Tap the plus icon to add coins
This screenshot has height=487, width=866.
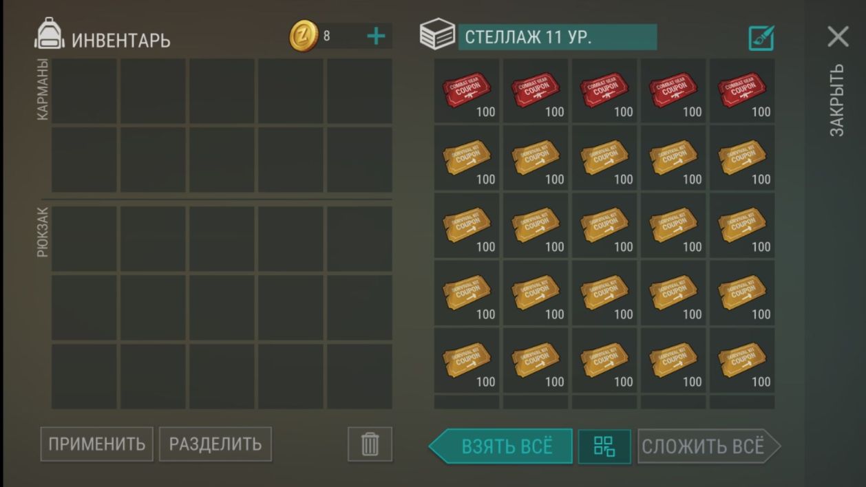click(376, 36)
